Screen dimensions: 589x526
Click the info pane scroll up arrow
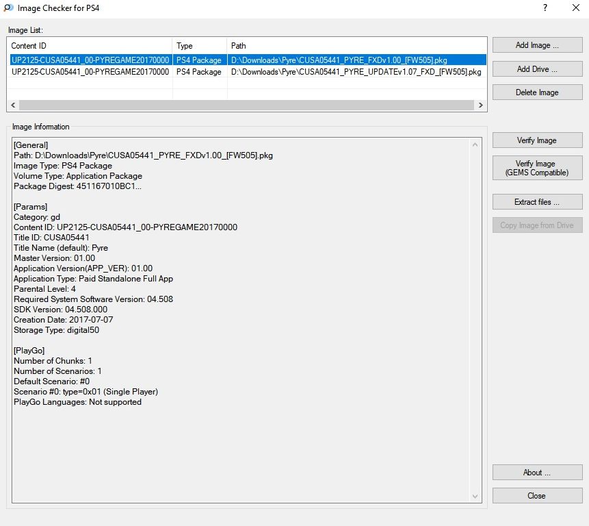pos(475,145)
